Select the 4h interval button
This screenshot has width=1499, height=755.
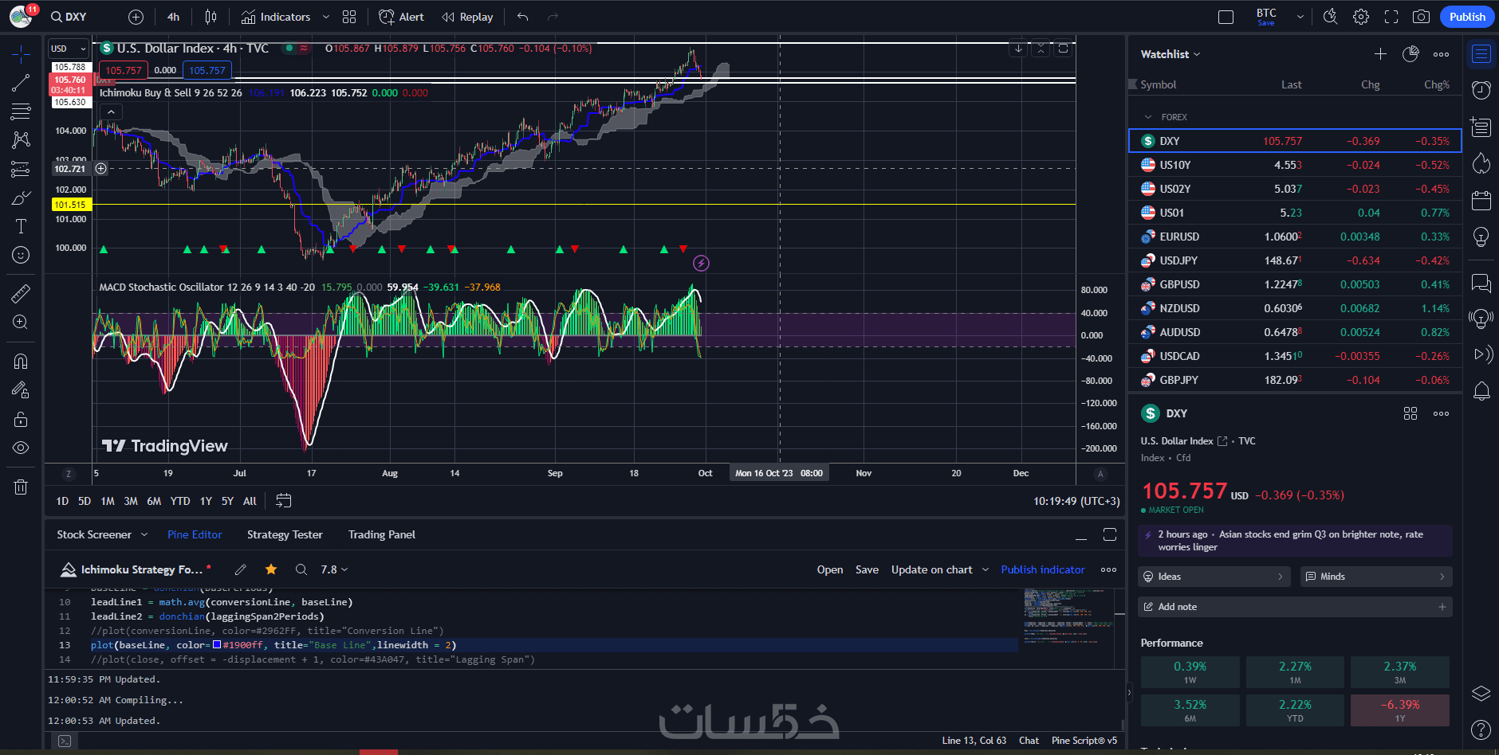(173, 17)
